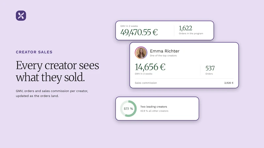Click the purple pinwheel logo icon
Viewport: 264px width, 148px height.
click(21, 15)
